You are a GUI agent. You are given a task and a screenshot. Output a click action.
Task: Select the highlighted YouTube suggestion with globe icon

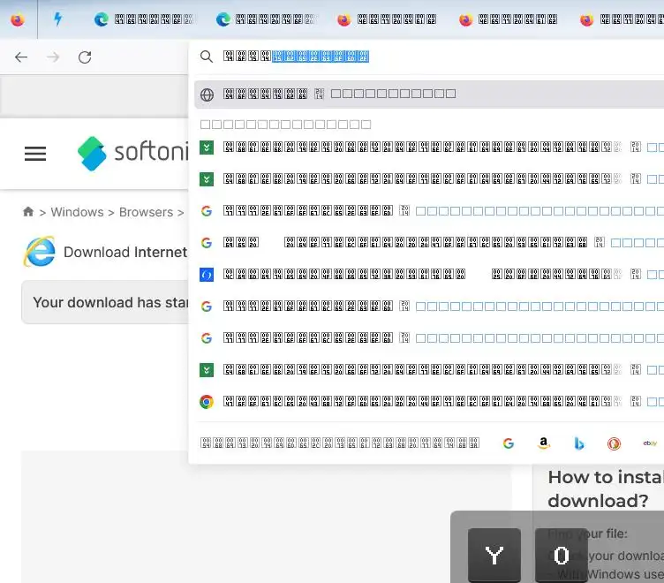[429, 94]
